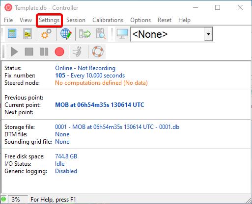This screenshot has width=252, height=204.
Task: Click the 3% status bar field
Action: click(x=18, y=200)
